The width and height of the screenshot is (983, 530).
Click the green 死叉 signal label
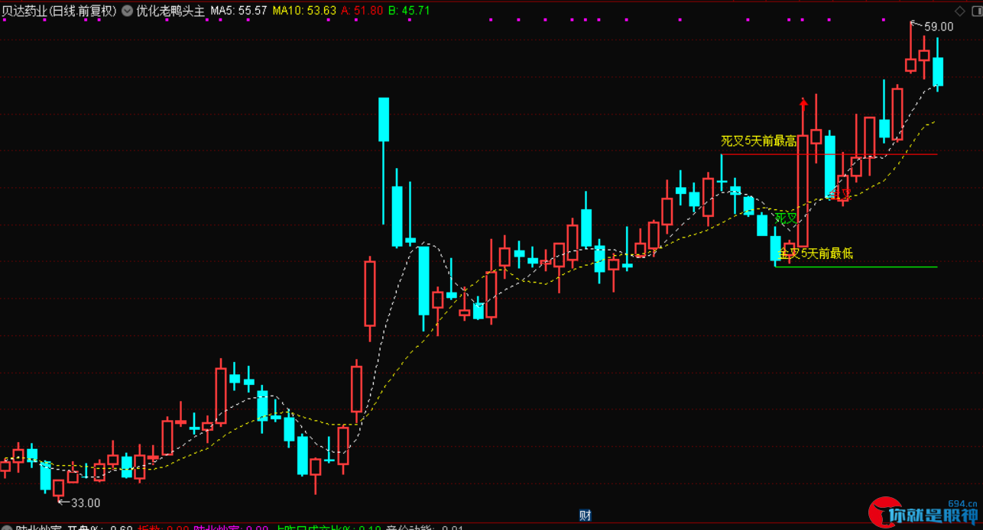point(786,218)
